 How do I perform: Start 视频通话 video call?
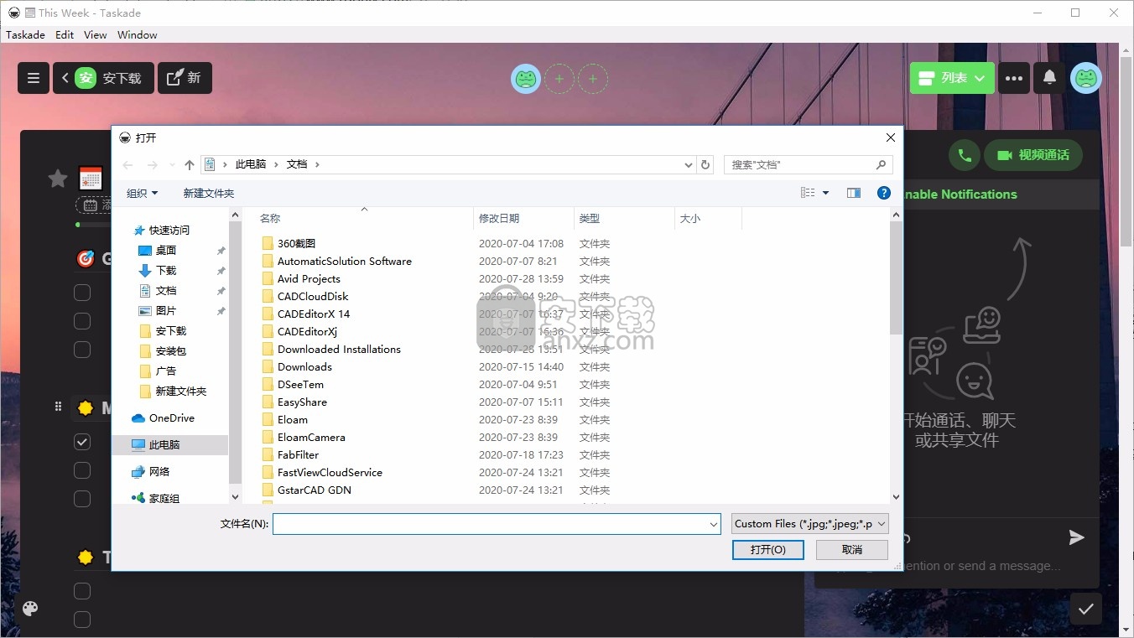click(x=1033, y=155)
